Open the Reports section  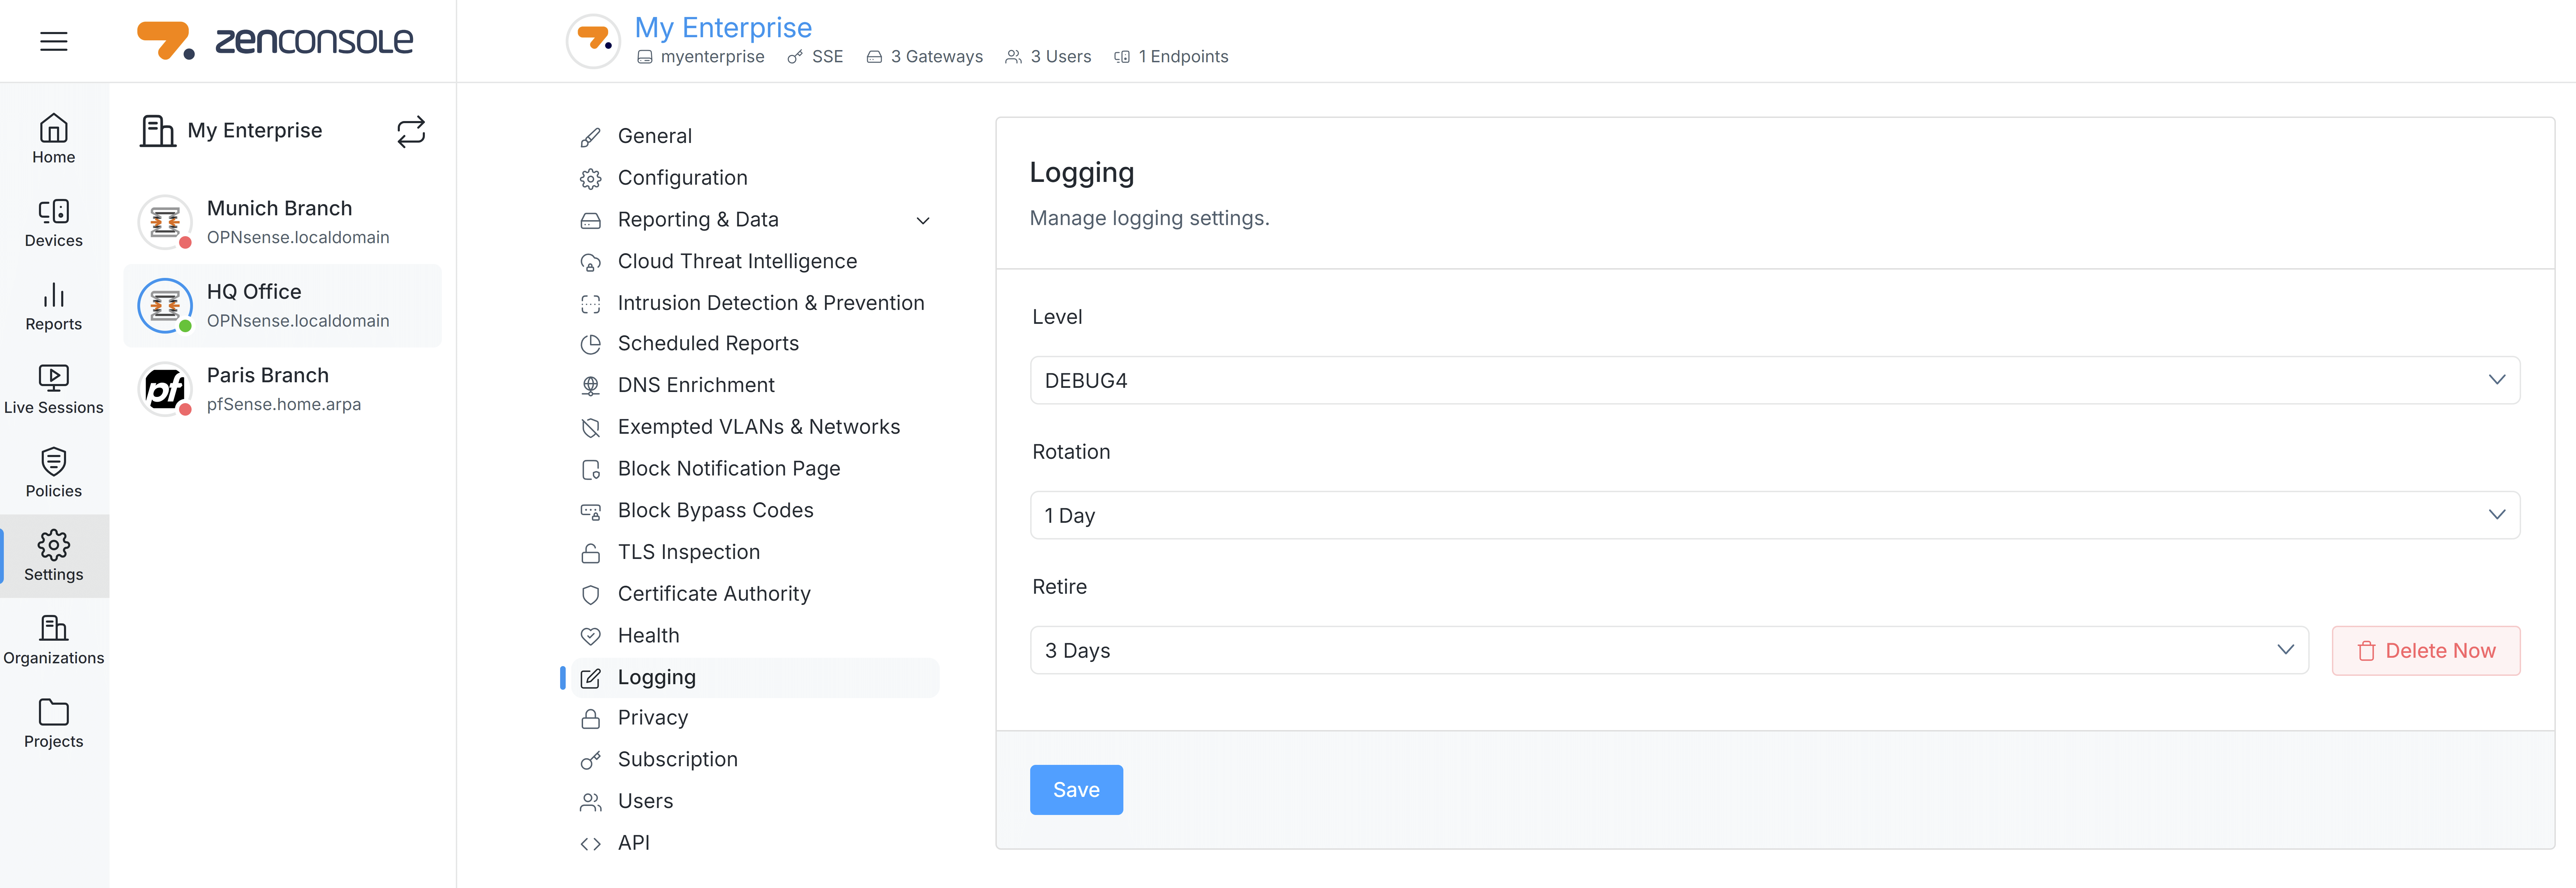(x=54, y=306)
